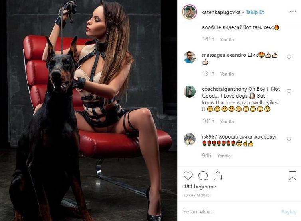Follow the account via Takip Et
The height and width of the screenshot is (221, 301).
255,12
